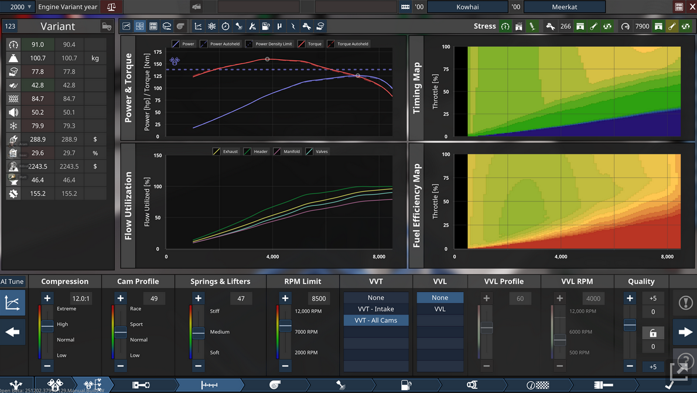697x393 pixels.
Task: Click the AI Tune graph icon
Action: (12, 303)
